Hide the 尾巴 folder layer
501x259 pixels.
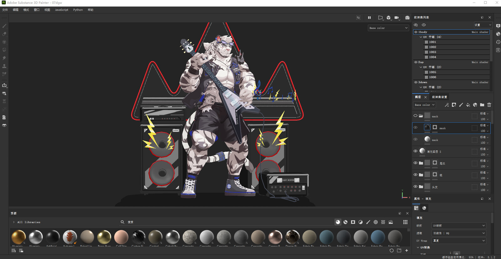416,163
